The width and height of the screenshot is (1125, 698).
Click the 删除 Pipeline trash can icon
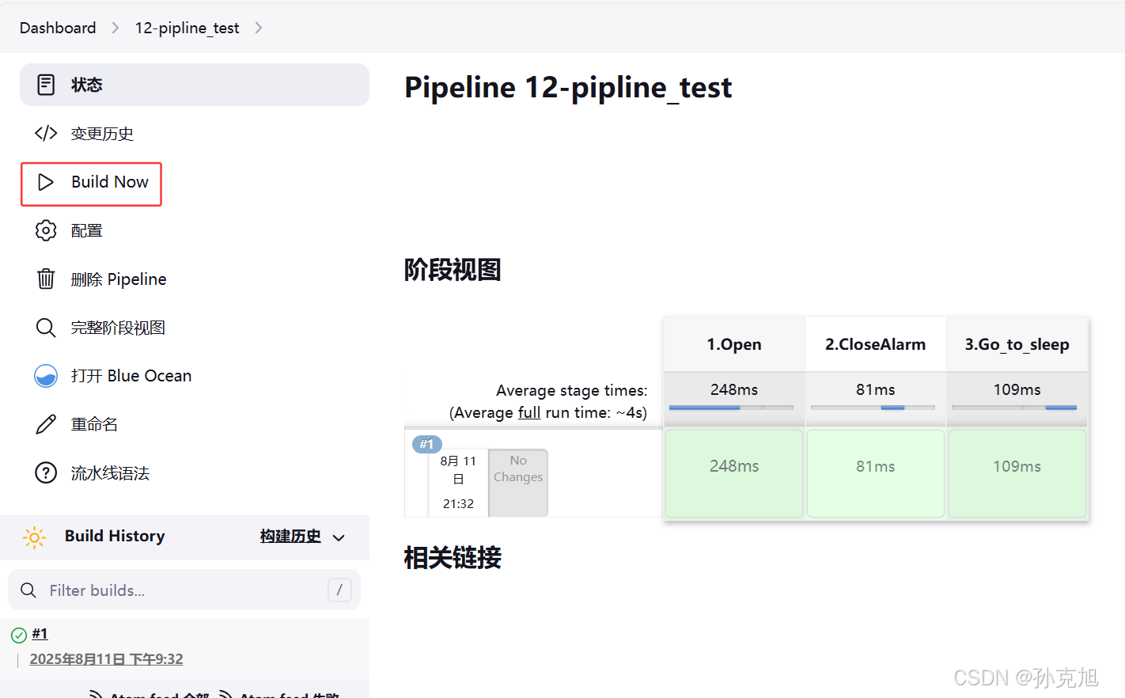tap(46, 279)
